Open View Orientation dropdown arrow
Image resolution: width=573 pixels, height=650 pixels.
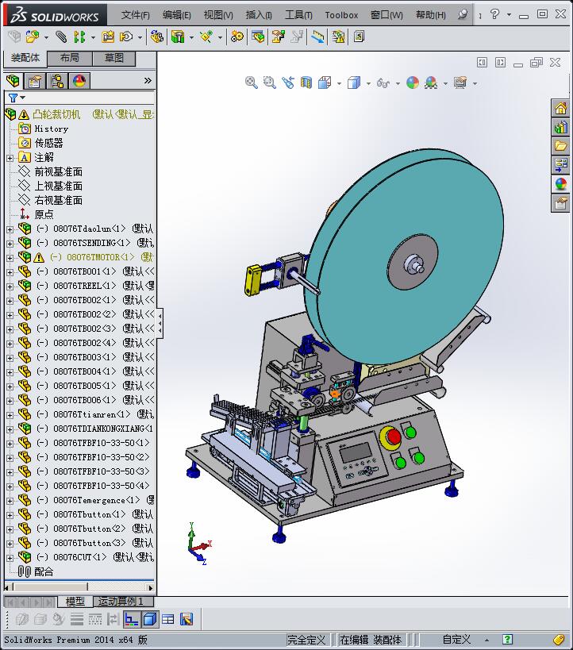(339, 83)
